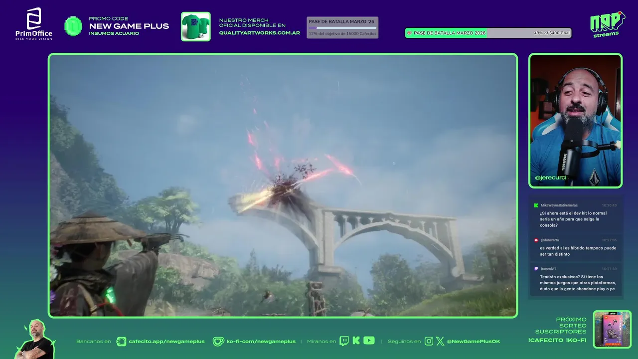The height and width of the screenshot is (359, 638).
Task: Click 'PRÓXIMO SORTEO SUSCRIPTORES' text
Action: [x=561, y=325]
